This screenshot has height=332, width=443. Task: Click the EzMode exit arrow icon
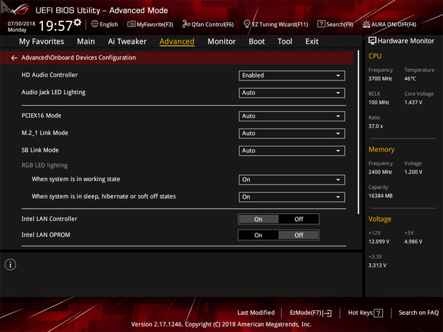click(328, 313)
